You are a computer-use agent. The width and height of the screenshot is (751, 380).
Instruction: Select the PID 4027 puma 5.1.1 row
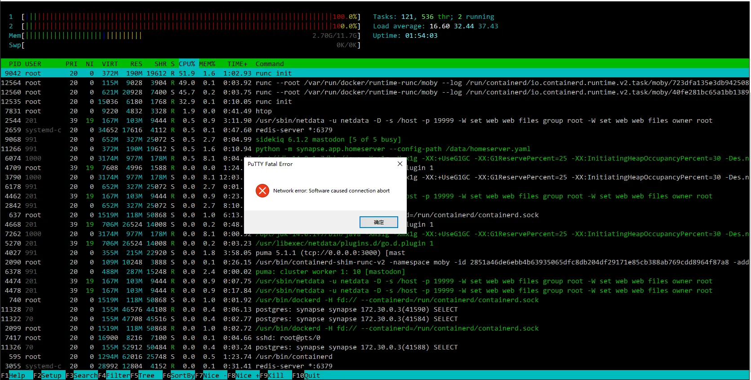click(x=375, y=253)
